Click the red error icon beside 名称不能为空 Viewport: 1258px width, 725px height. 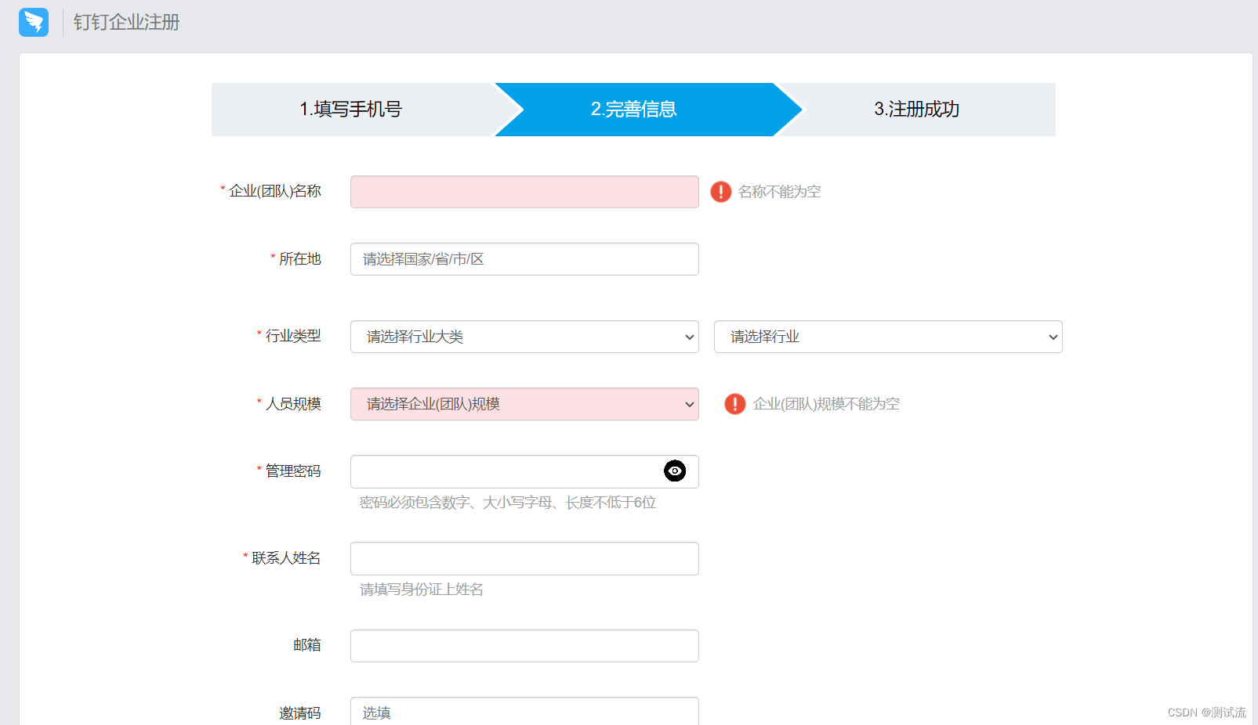721,192
